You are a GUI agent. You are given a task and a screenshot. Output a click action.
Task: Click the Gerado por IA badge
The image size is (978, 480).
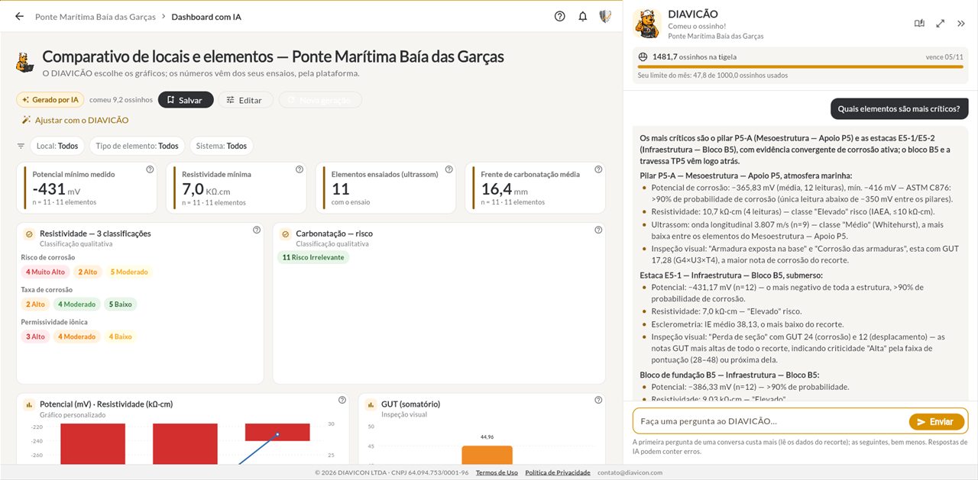click(50, 100)
